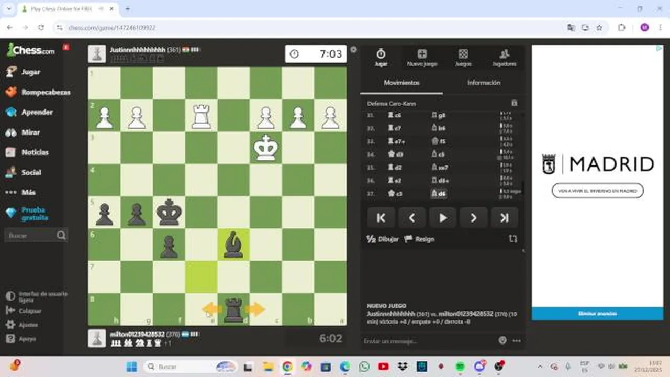Viewport: 670px width, 377px height.
Task: Open the Windows Start menu
Action: pyautogui.click(x=131, y=367)
